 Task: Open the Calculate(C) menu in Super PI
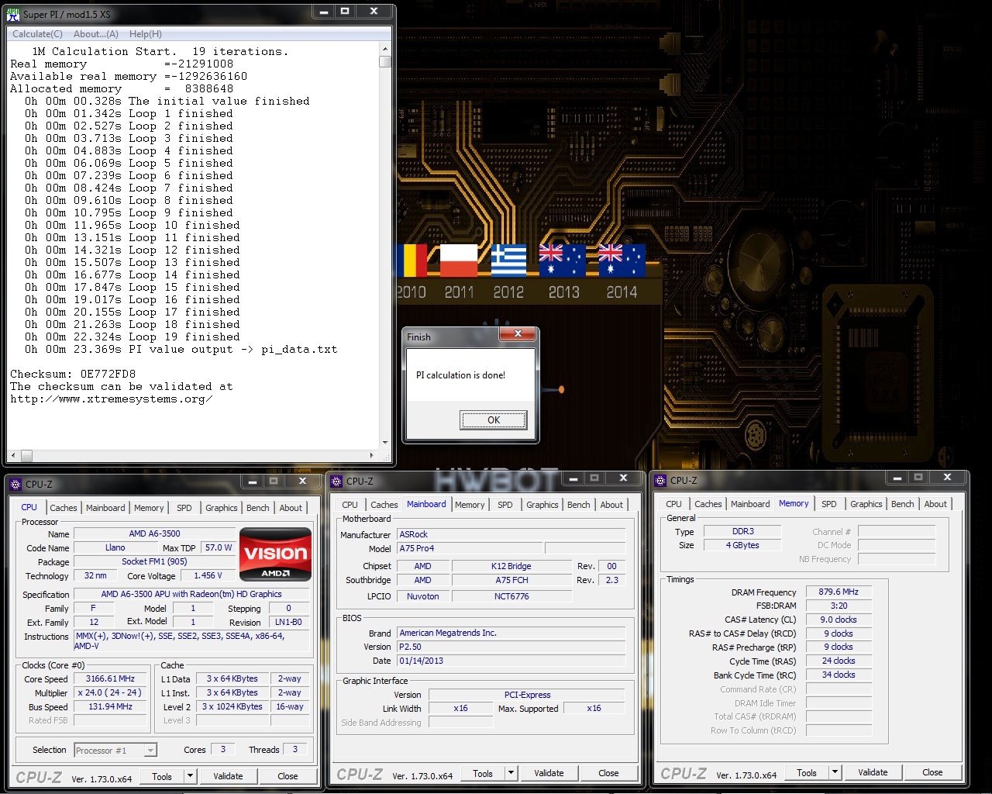point(37,34)
